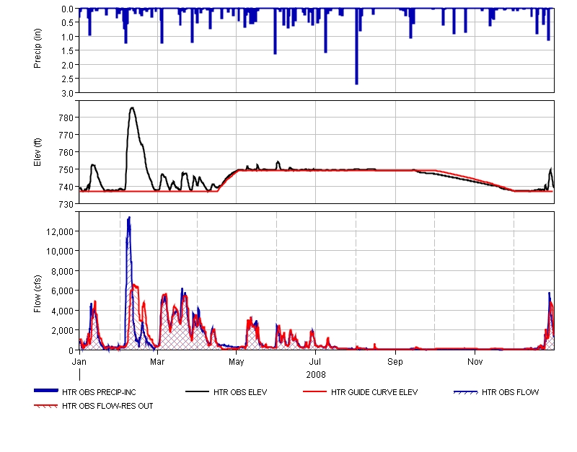Select the HTR OBS FLOW legend entry

511,392
